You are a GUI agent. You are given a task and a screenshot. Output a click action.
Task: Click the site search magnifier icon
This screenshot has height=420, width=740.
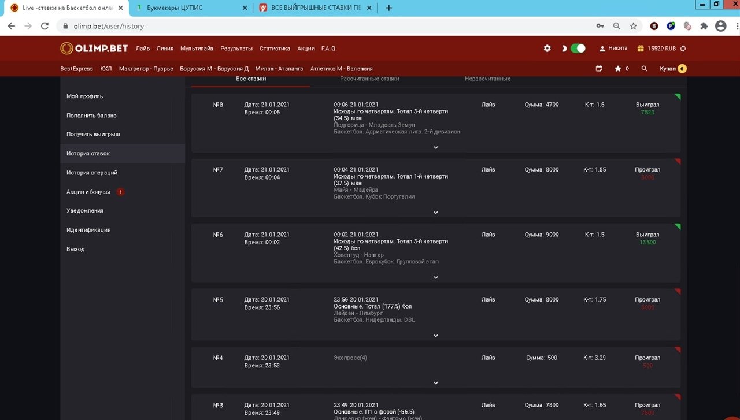pos(644,69)
